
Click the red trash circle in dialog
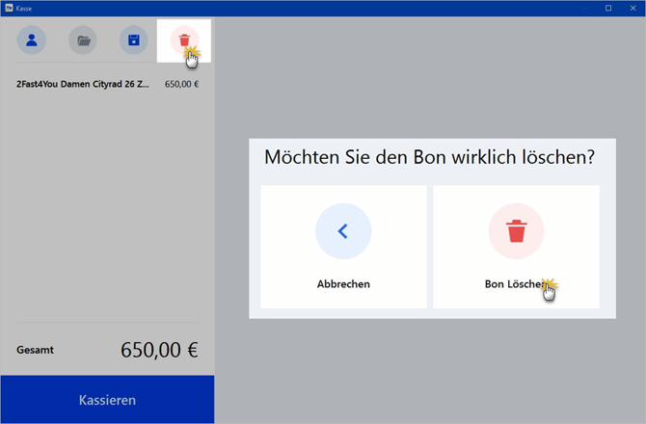(x=517, y=231)
